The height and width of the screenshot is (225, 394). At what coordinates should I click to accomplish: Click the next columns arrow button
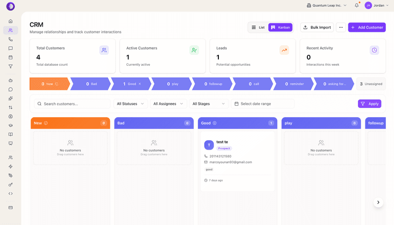[x=378, y=202]
